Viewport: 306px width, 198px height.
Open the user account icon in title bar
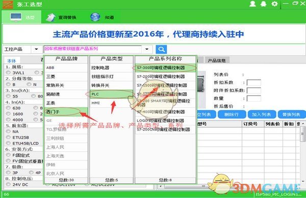[252, 4]
